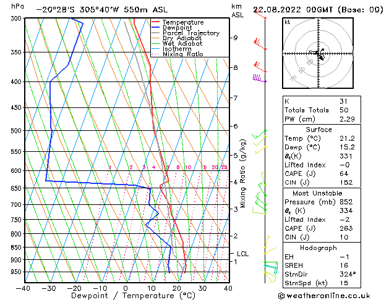The image size is (389, 300).
Task: Click the Mixing Ratio (g/kg) vertical label
Action: tap(242, 173)
